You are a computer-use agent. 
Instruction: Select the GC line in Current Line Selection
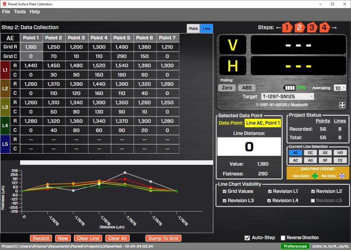(x=310, y=153)
